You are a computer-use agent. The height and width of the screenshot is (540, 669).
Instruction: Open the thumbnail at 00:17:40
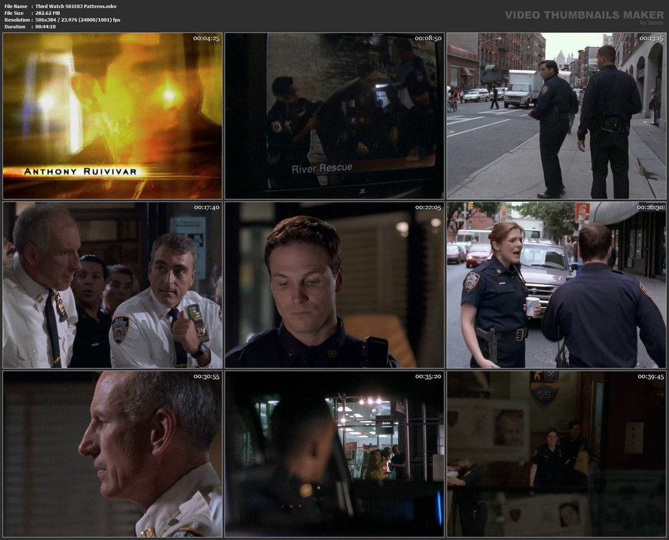click(112, 285)
